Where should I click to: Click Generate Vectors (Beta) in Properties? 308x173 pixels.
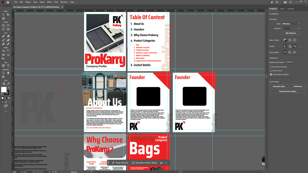click(x=288, y=91)
